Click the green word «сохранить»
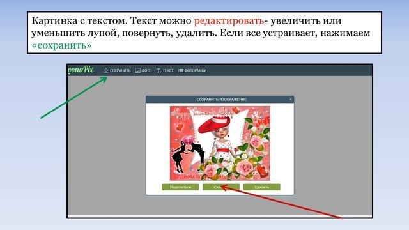 [61, 45]
